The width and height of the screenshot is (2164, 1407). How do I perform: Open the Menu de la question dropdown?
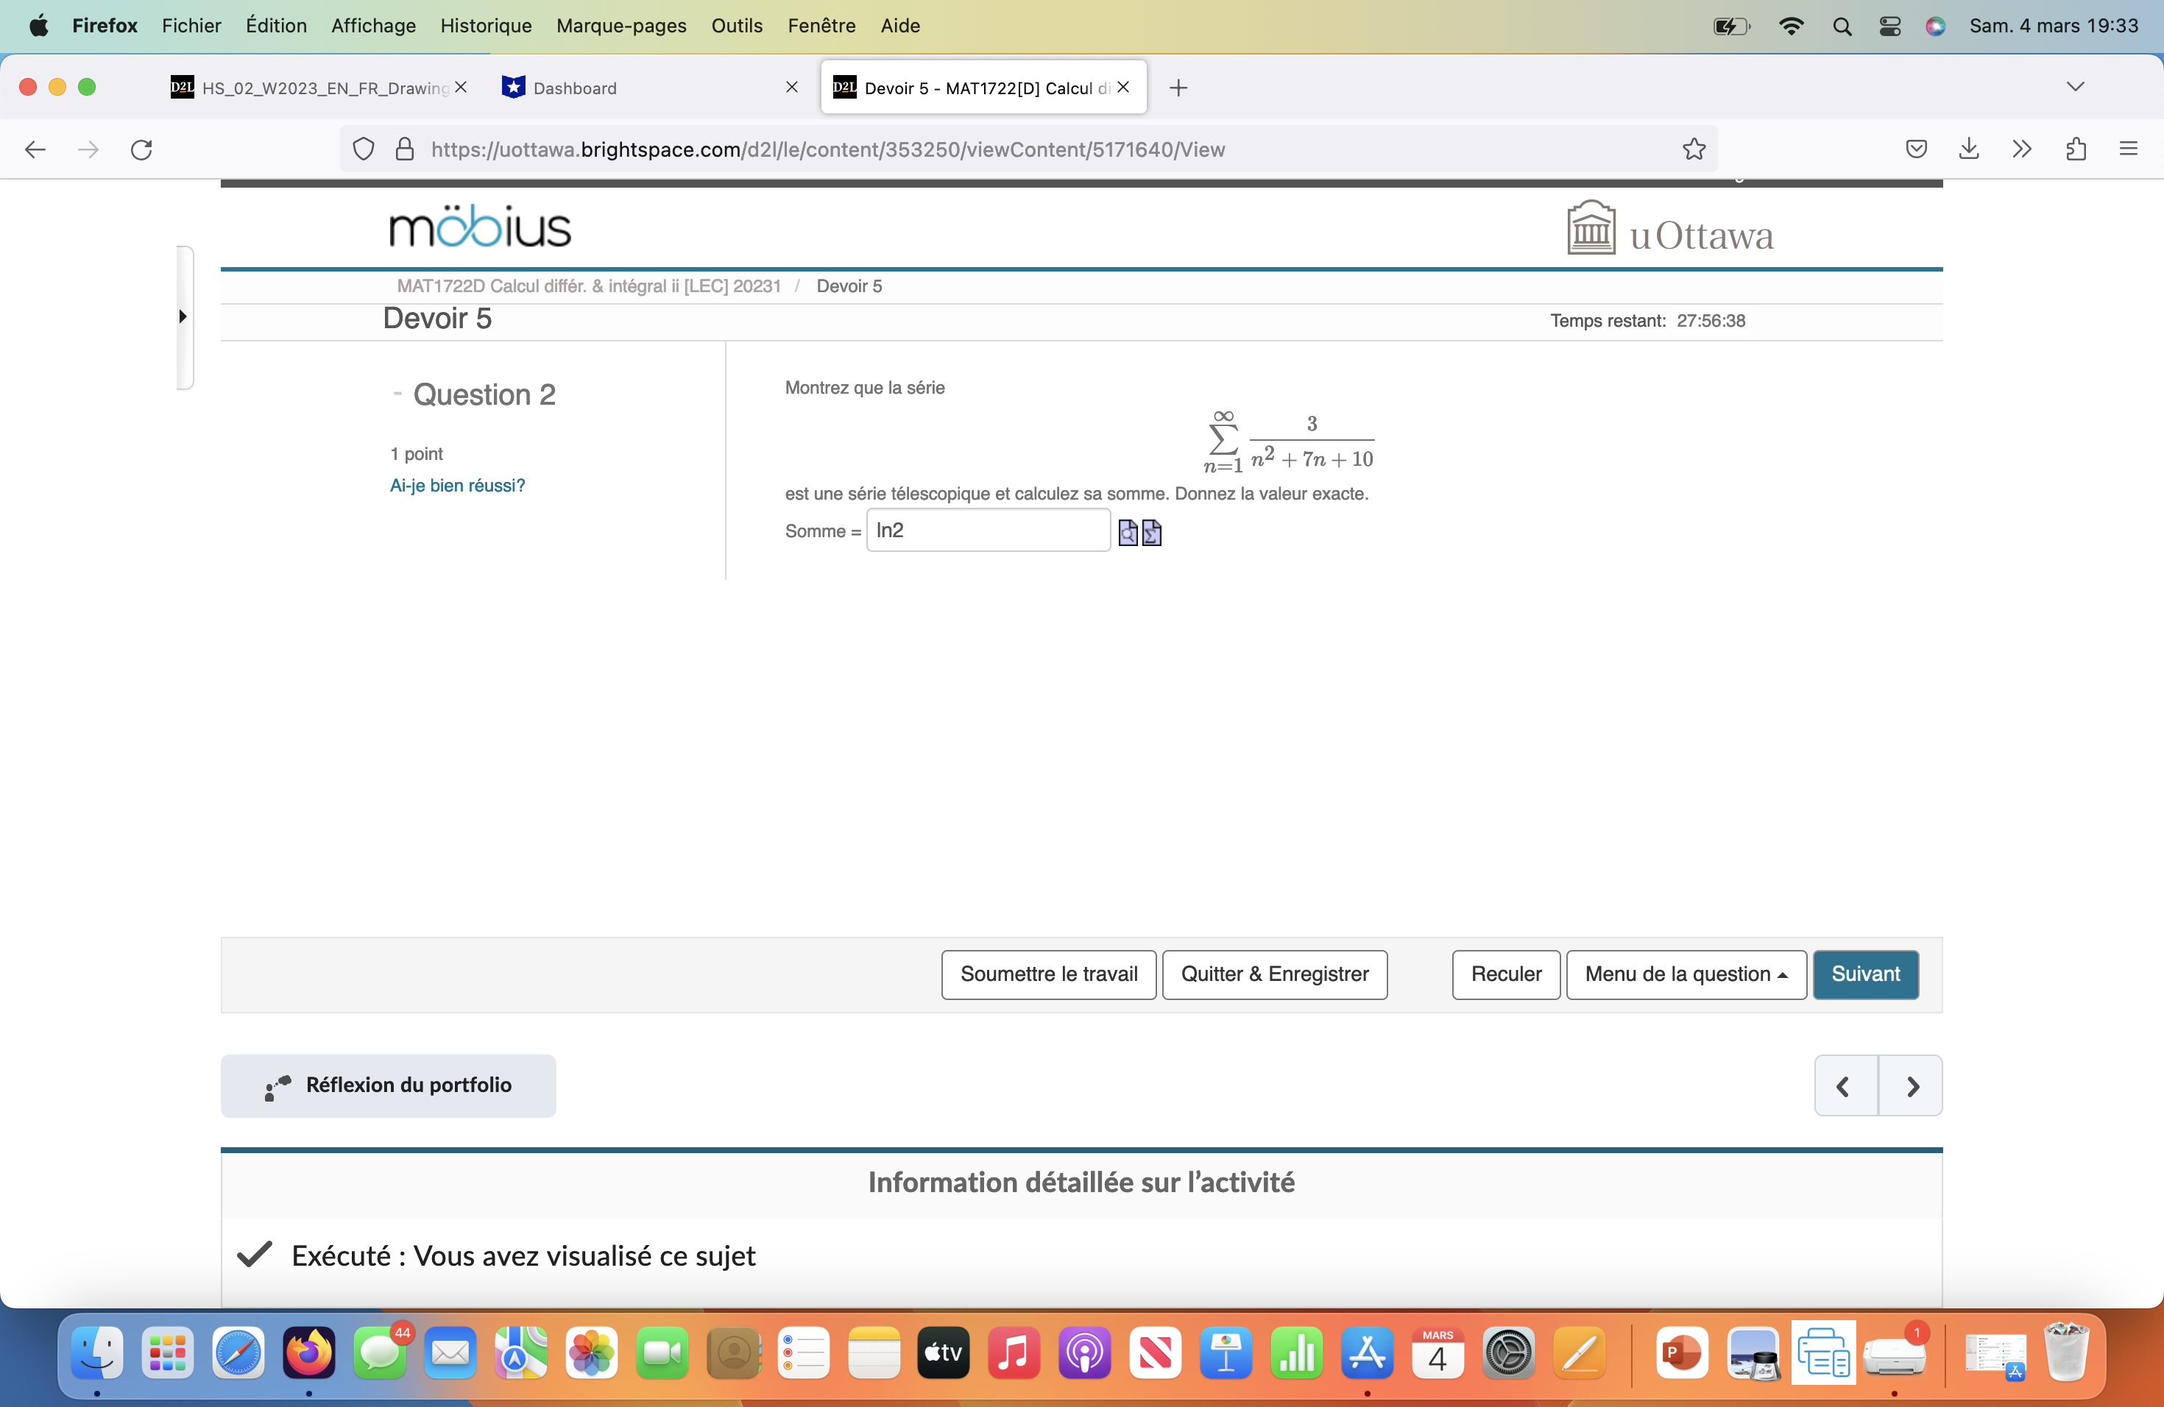pos(1686,974)
